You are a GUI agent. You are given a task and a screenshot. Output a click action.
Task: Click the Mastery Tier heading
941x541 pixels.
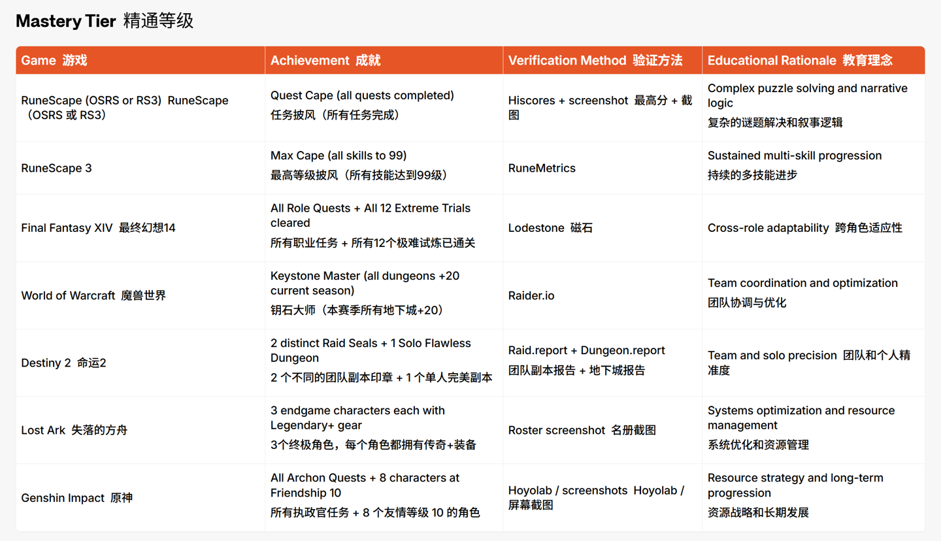105,21
